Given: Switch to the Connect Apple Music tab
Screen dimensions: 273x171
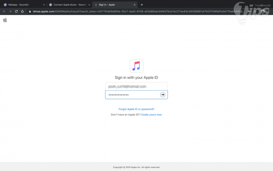Looking at the screenshot, I should coord(70,5).
